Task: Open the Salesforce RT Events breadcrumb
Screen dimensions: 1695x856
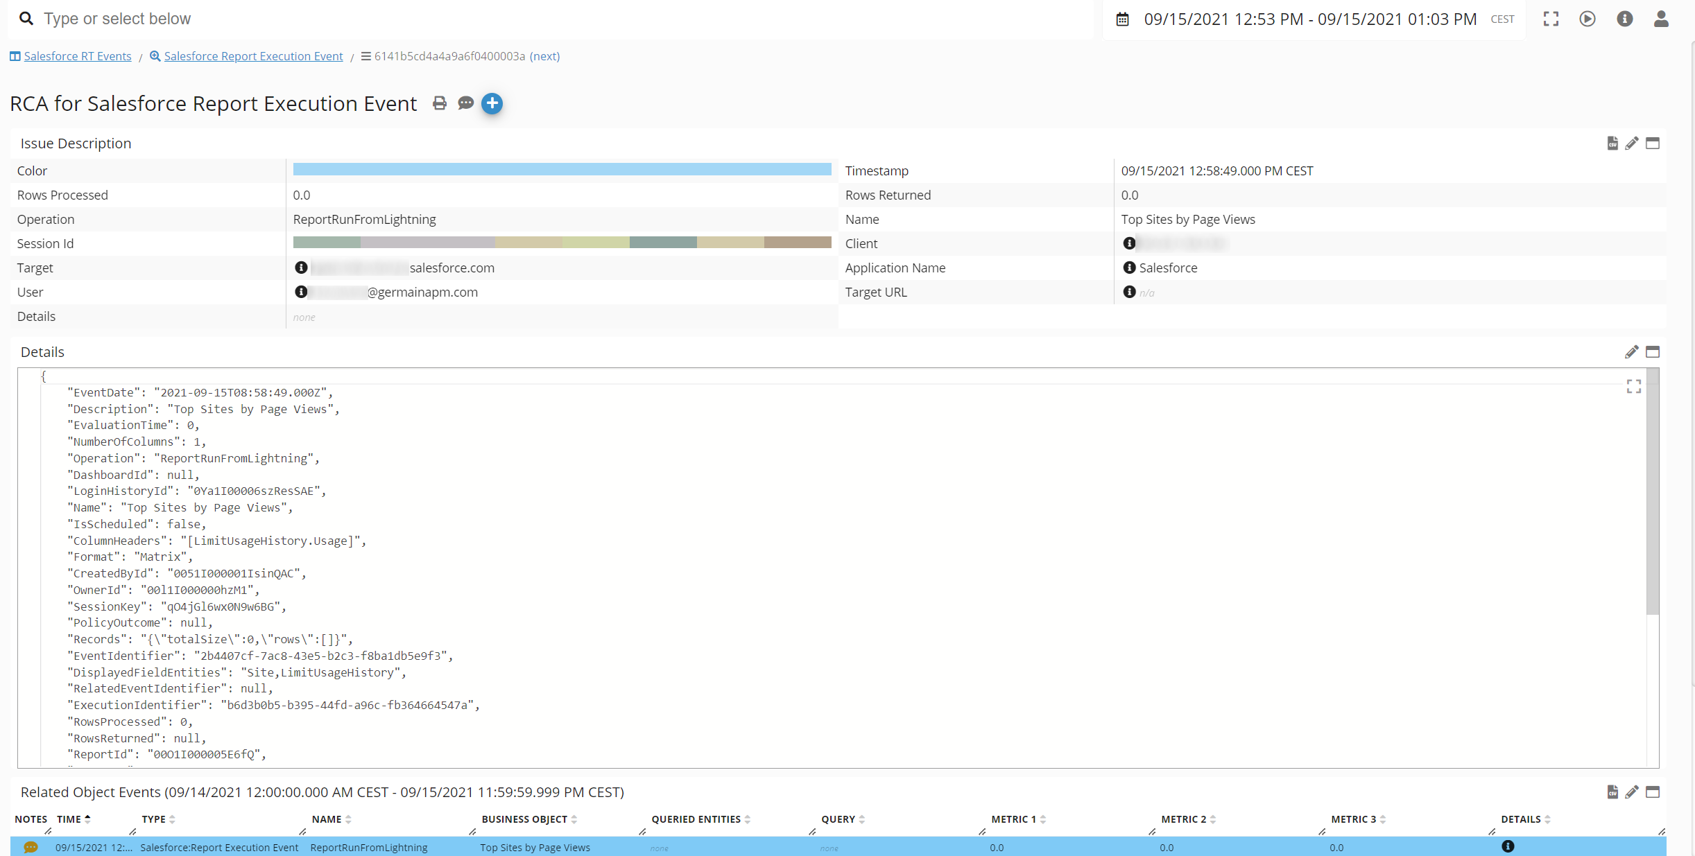Action: [x=77, y=56]
